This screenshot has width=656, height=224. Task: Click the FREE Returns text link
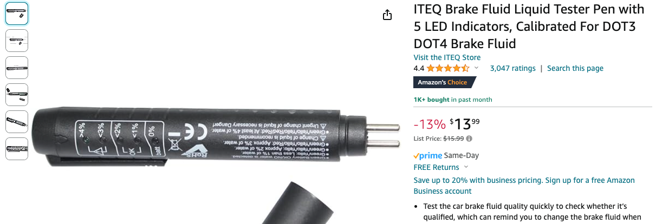pos(436,167)
